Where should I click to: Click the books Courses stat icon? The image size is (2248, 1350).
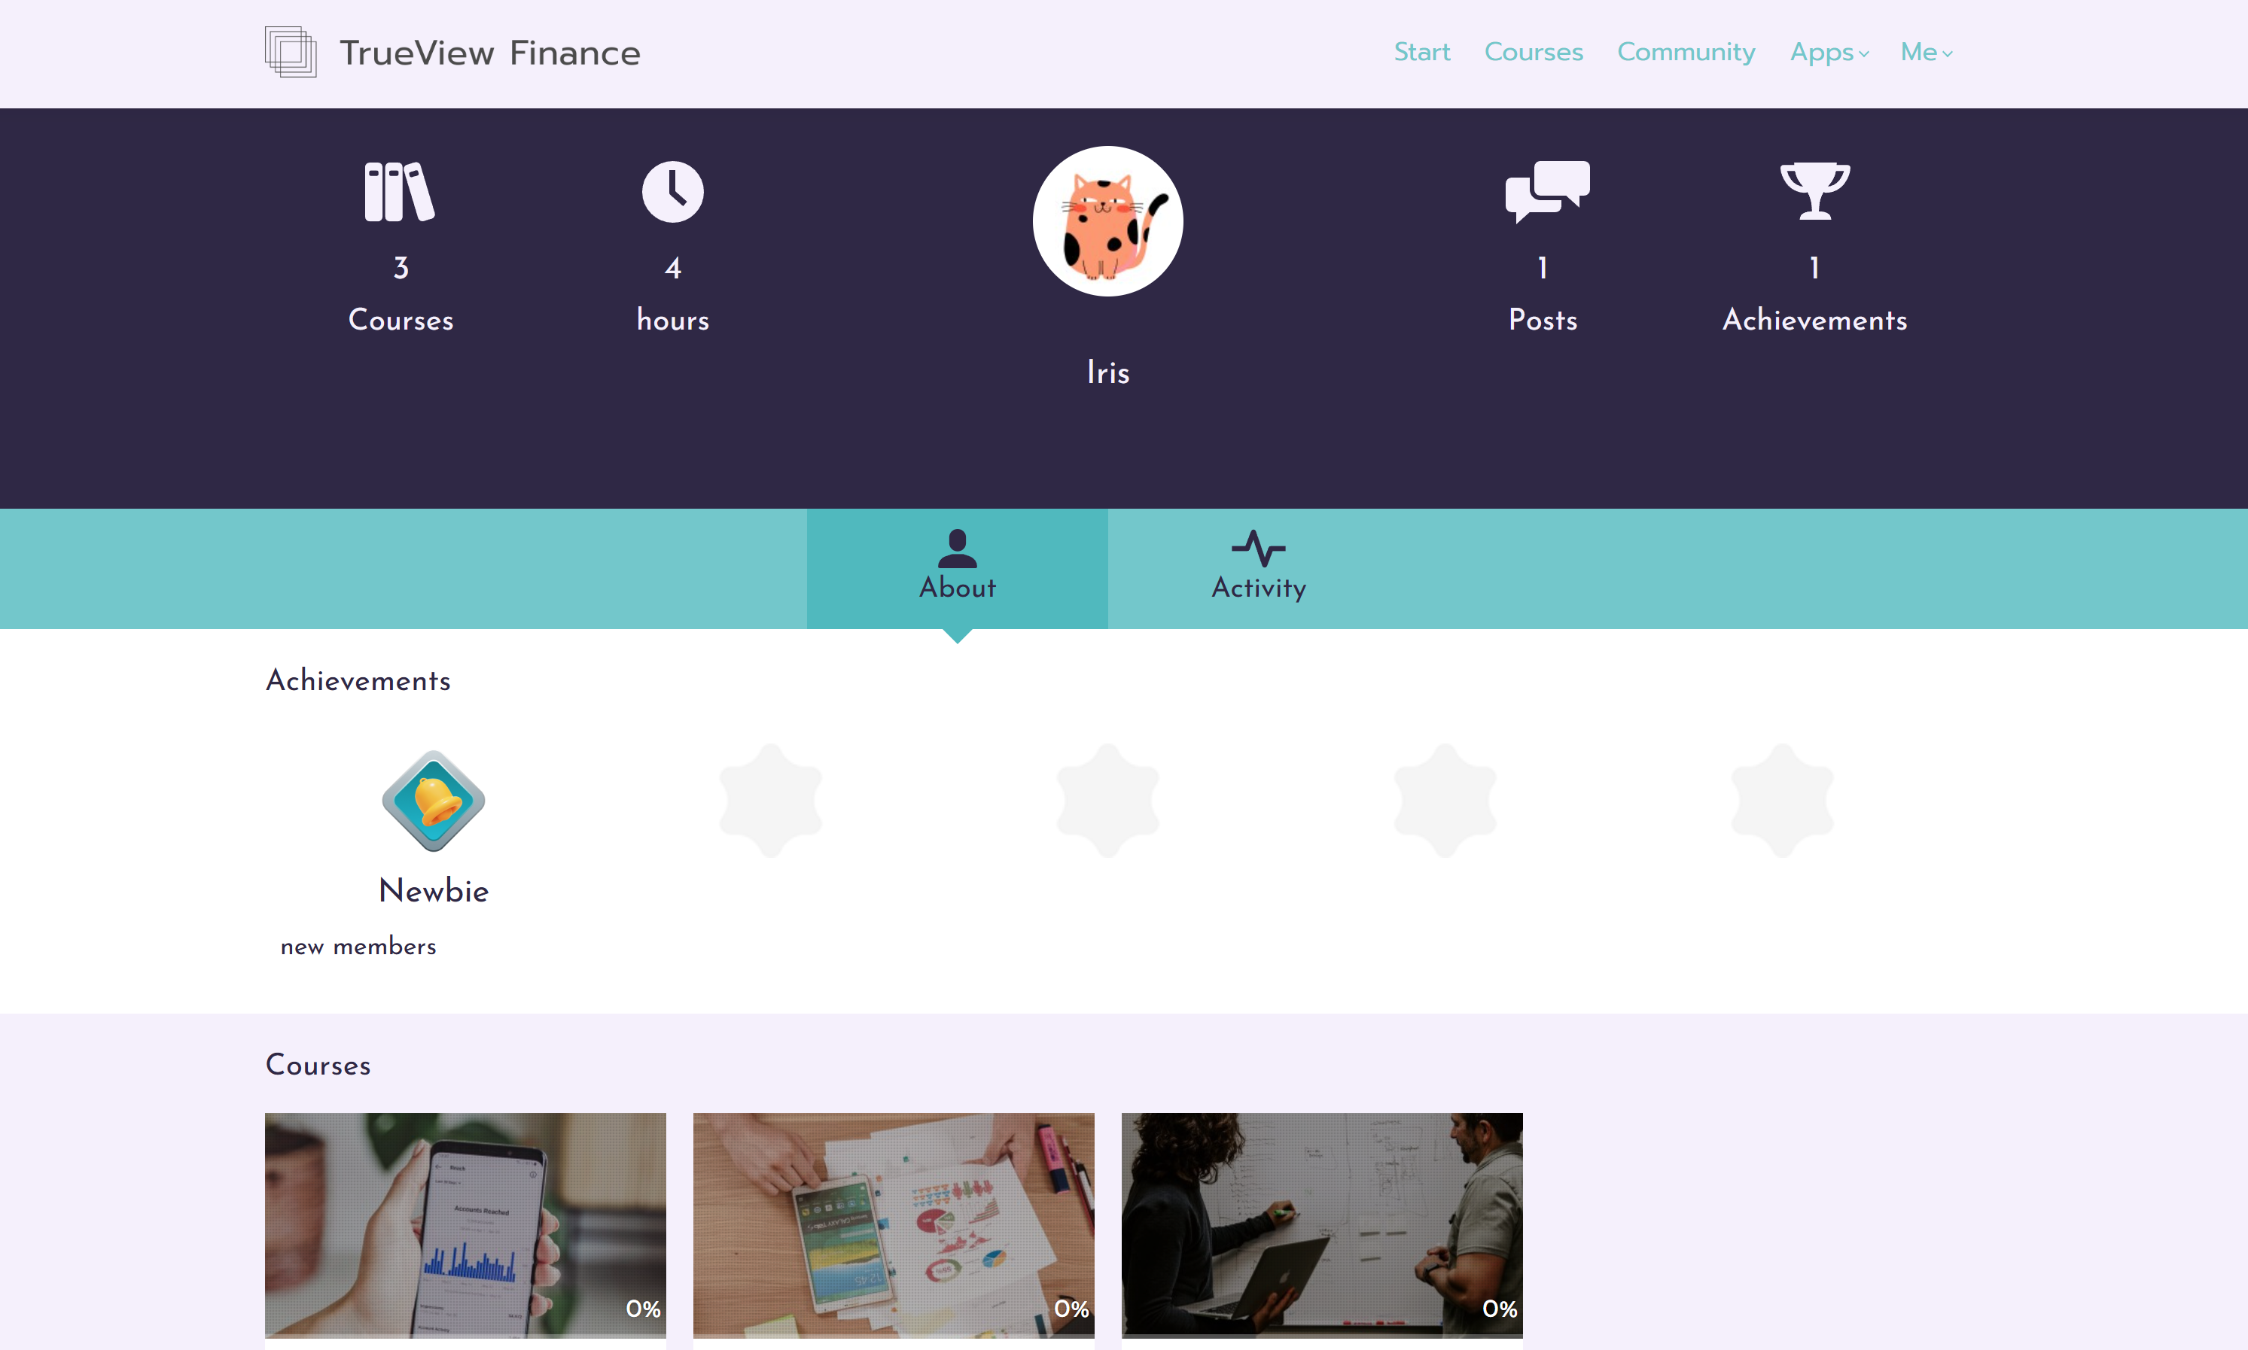[x=400, y=192]
